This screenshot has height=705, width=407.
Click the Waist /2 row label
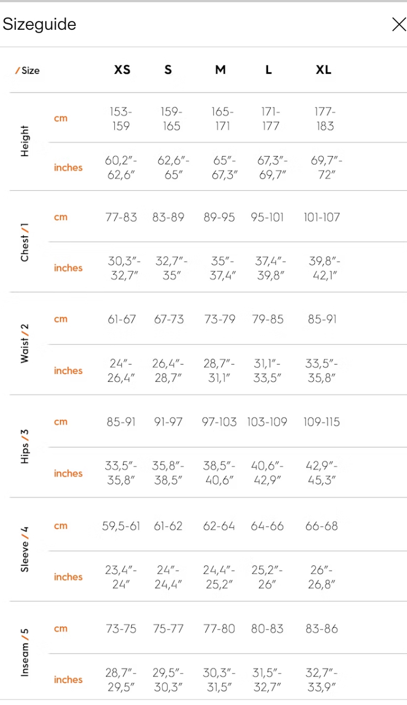(24, 343)
